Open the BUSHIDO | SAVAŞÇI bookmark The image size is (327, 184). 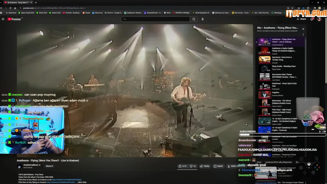tap(181, 13)
